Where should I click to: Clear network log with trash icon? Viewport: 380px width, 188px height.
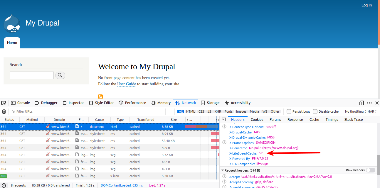pyautogui.click(x=4, y=111)
